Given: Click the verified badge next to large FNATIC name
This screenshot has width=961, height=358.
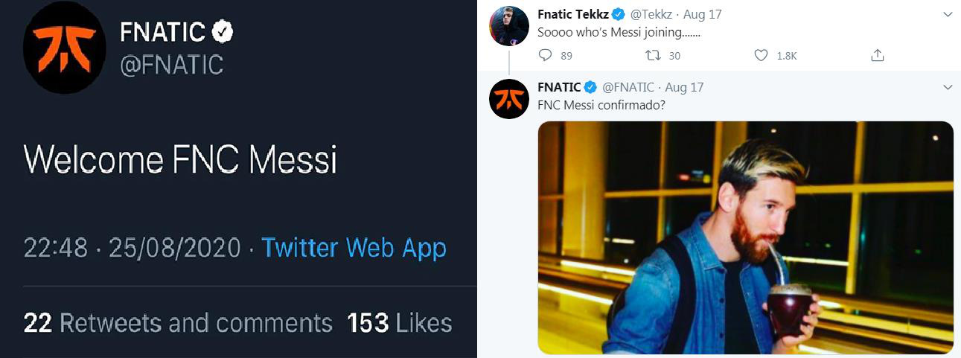Looking at the screenshot, I should (x=223, y=31).
